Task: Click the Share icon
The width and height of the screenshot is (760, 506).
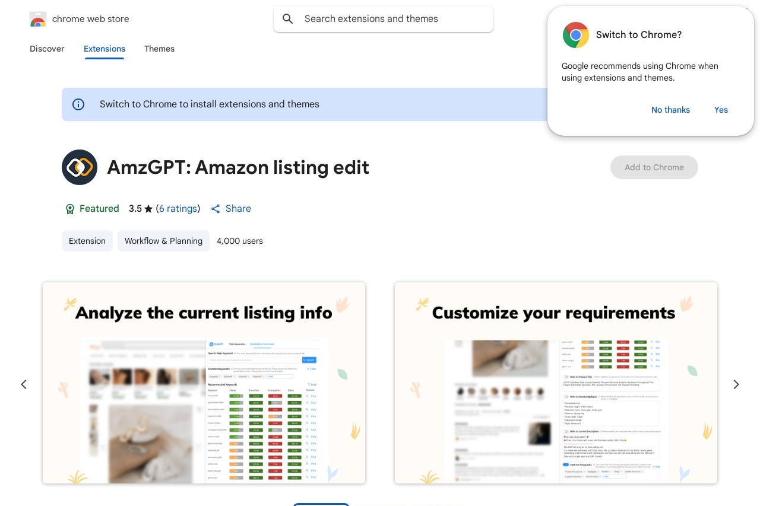Action: click(216, 209)
